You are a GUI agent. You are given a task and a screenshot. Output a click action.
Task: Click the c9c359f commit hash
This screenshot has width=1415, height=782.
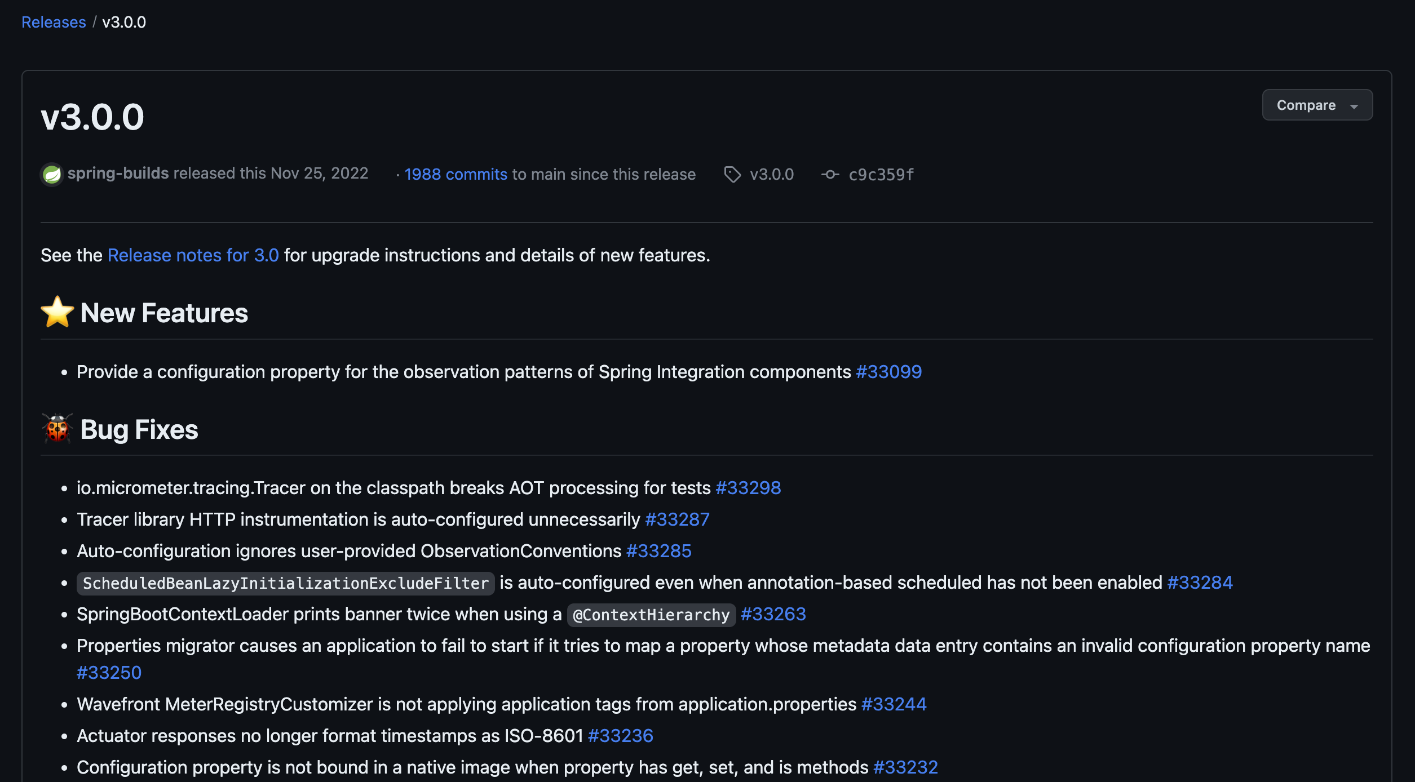pos(881,175)
